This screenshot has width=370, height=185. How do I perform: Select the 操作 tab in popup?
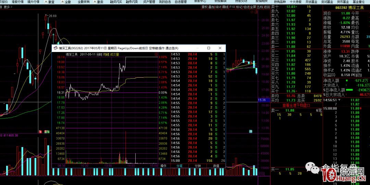point(163,166)
